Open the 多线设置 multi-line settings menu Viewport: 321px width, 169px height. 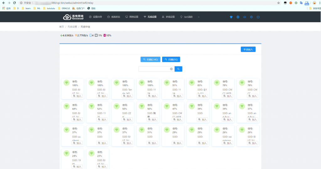point(168,17)
